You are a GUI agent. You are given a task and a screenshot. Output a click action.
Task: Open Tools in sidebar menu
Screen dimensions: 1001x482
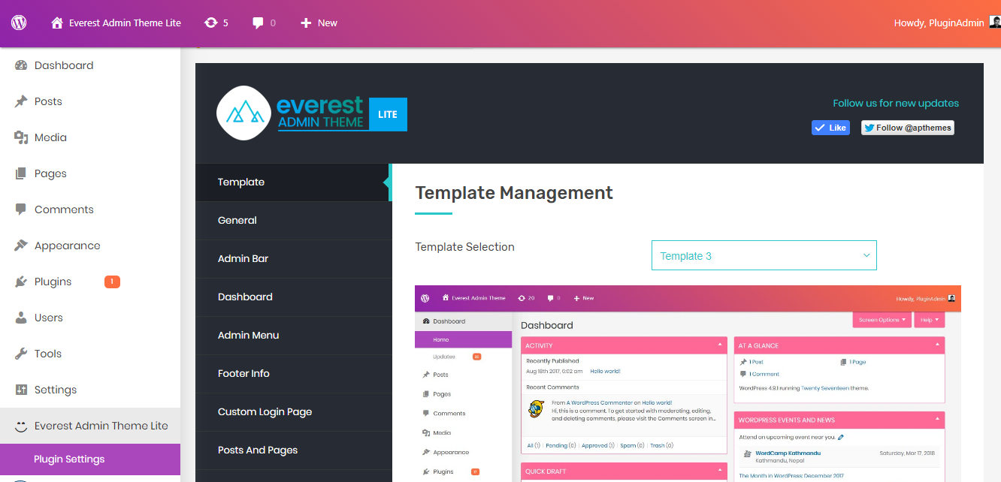point(90,354)
